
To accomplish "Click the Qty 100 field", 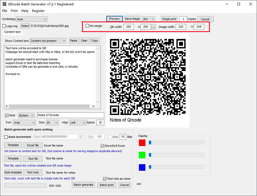I will (99, 137).
